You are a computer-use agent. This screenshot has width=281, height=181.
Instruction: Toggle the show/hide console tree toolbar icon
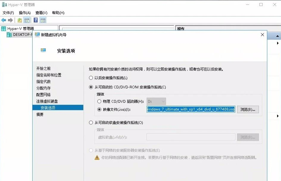[x=26, y=20]
